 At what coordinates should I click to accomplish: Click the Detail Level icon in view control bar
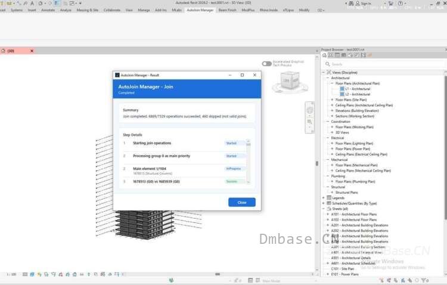click(25, 274)
